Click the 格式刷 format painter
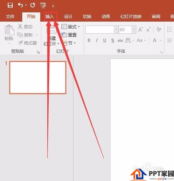The image size is (174, 181). pyautogui.click(x=27, y=43)
